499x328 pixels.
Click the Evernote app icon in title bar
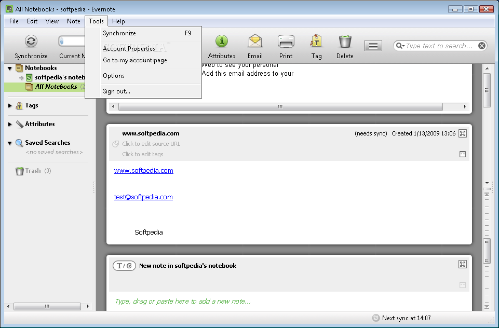pos(9,9)
